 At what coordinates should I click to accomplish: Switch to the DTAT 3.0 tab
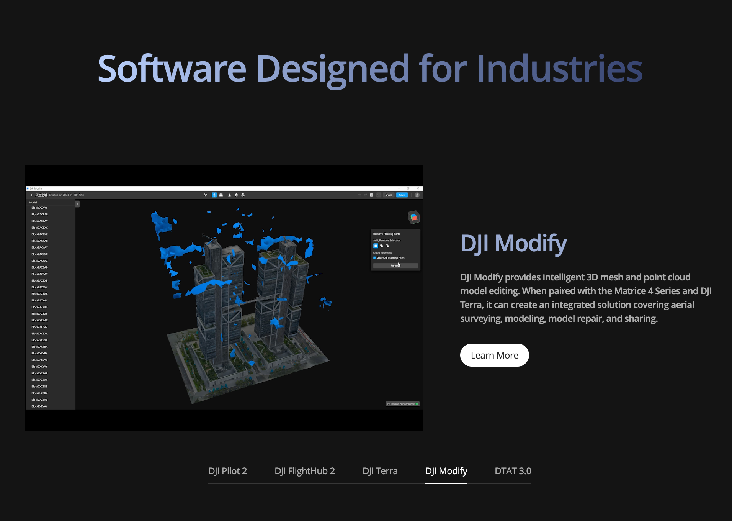(x=513, y=471)
